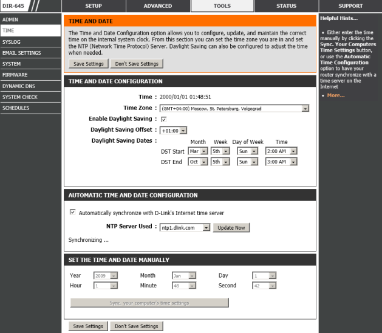Open DYNAMIC DNS in the sidebar
382x333 pixels.
(30, 86)
